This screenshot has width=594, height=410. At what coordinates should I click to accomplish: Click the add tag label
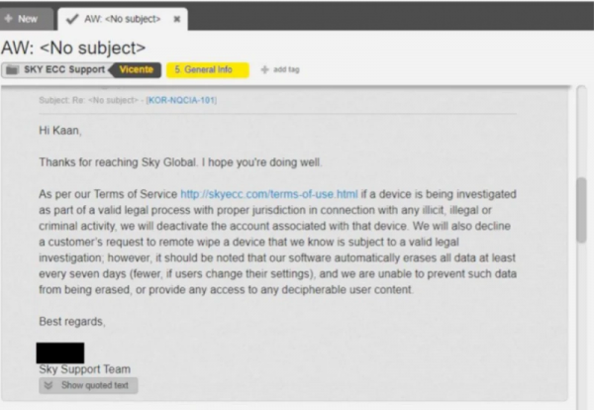click(x=285, y=70)
